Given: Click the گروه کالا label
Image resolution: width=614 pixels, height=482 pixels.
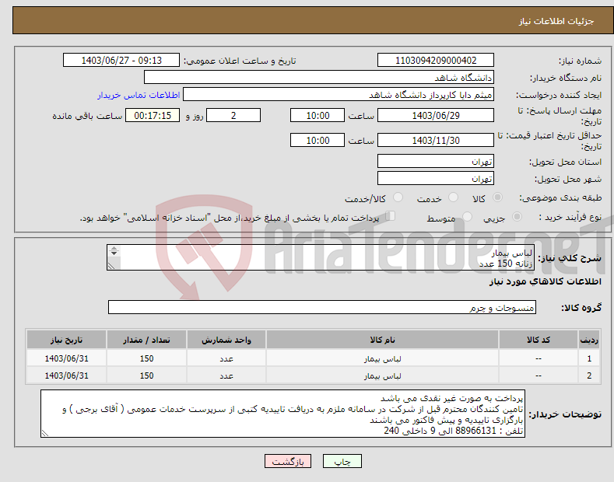Looking at the screenshot, I should (581, 308).
